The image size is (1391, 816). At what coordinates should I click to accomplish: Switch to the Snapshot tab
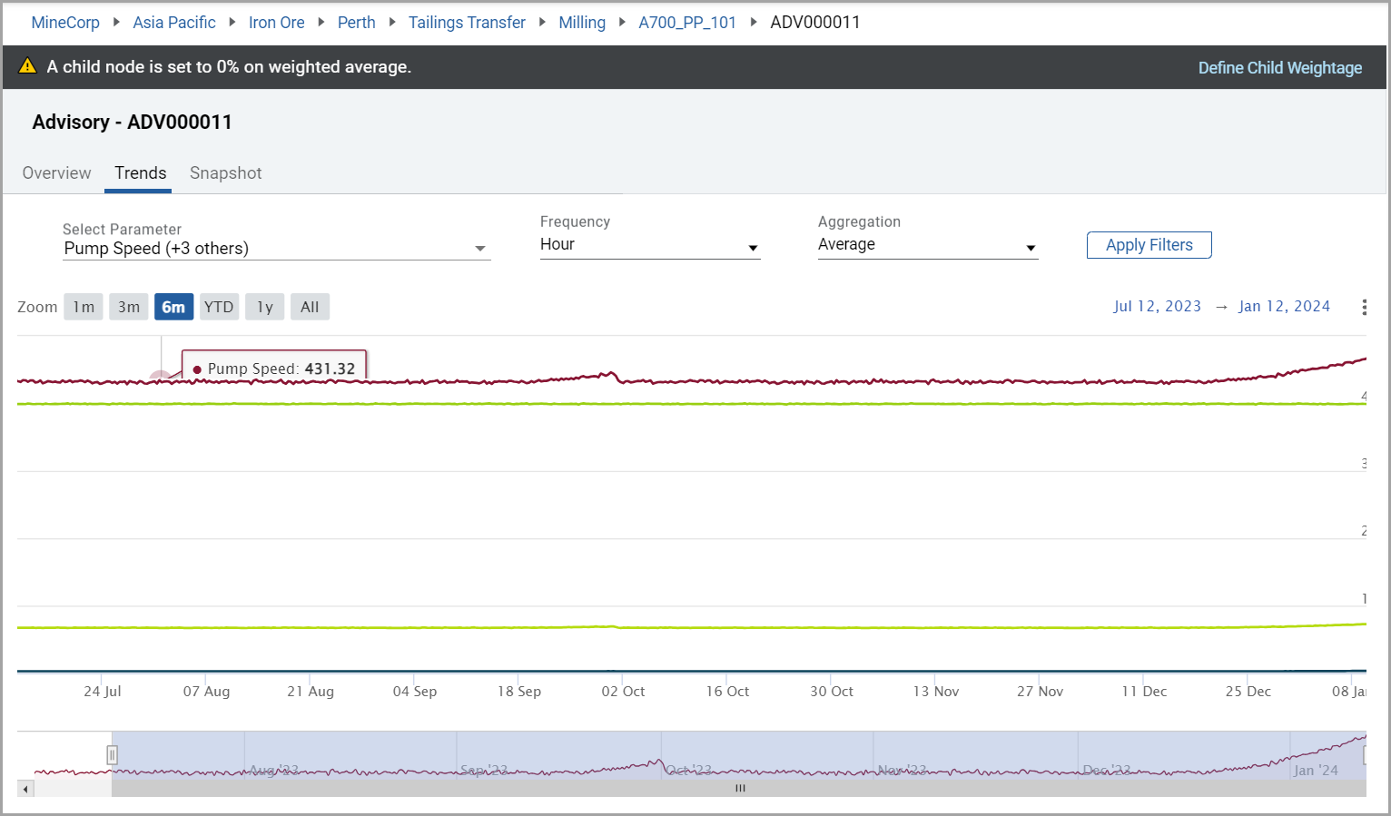(225, 173)
